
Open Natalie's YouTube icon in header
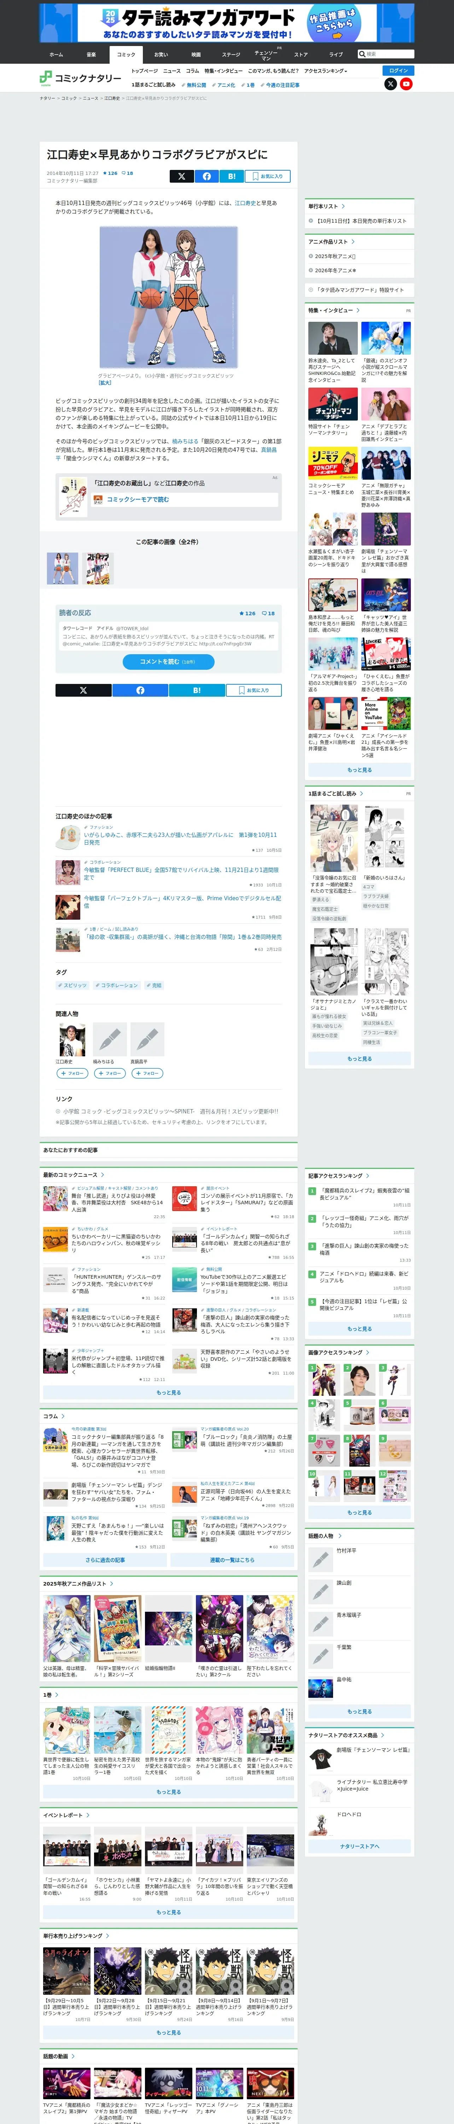[406, 84]
